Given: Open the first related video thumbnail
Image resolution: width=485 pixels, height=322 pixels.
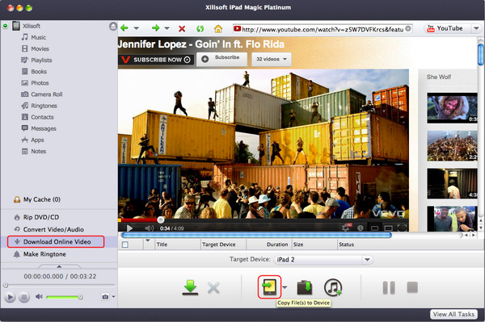Looking at the screenshot, I should 452,108.
